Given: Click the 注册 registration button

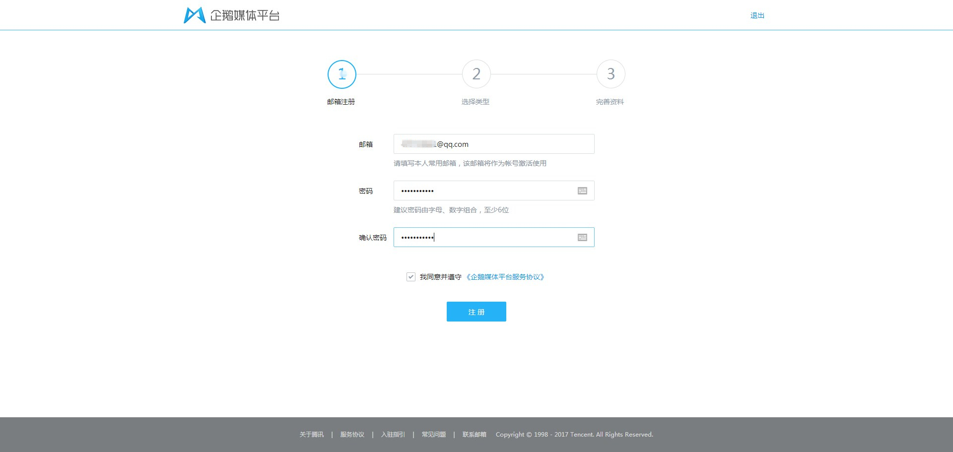Looking at the screenshot, I should [x=476, y=312].
